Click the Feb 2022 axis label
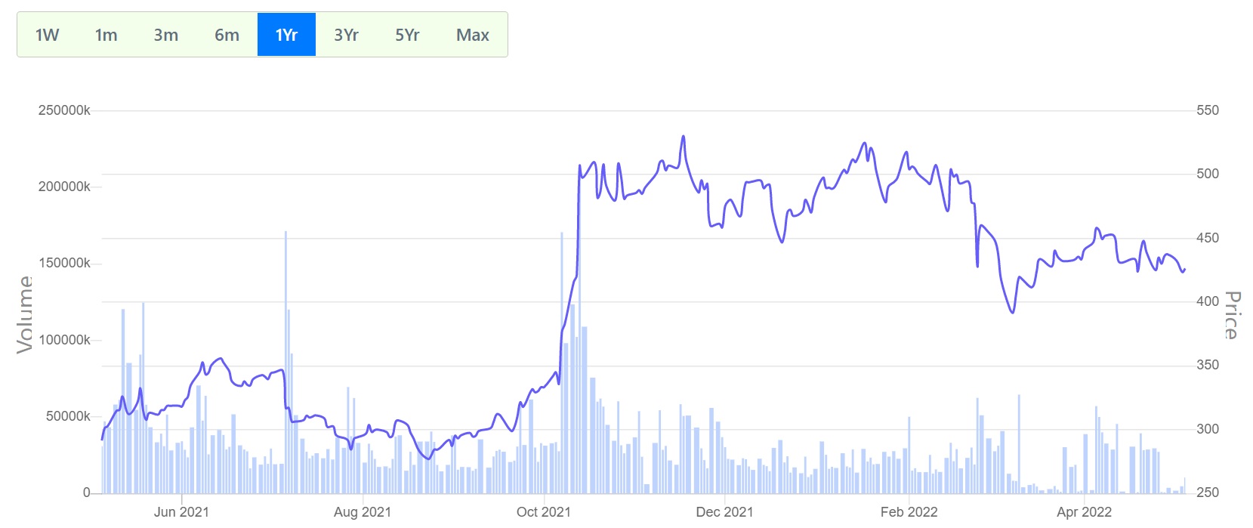Viewport: 1253px width, 528px height. coord(909,512)
